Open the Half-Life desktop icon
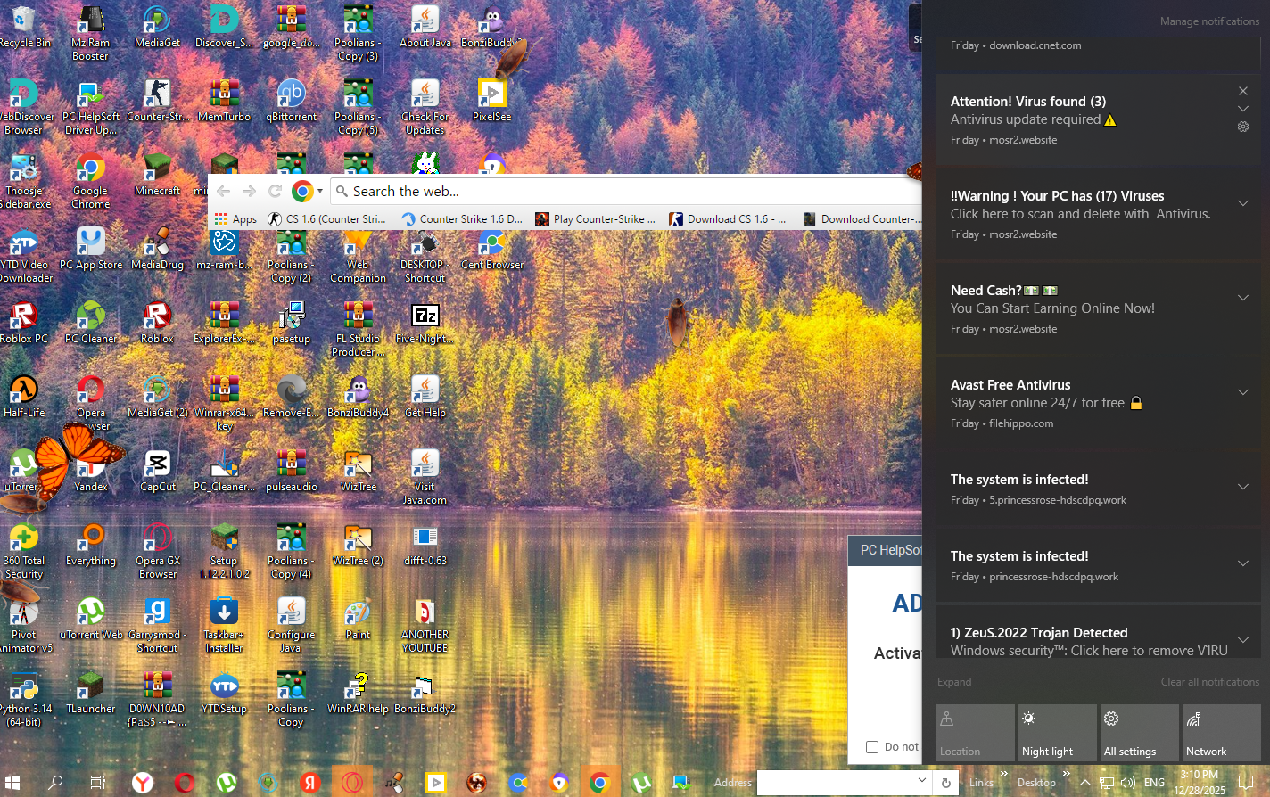The image size is (1270, 797). pyautogui.click(x=24, y=394)
